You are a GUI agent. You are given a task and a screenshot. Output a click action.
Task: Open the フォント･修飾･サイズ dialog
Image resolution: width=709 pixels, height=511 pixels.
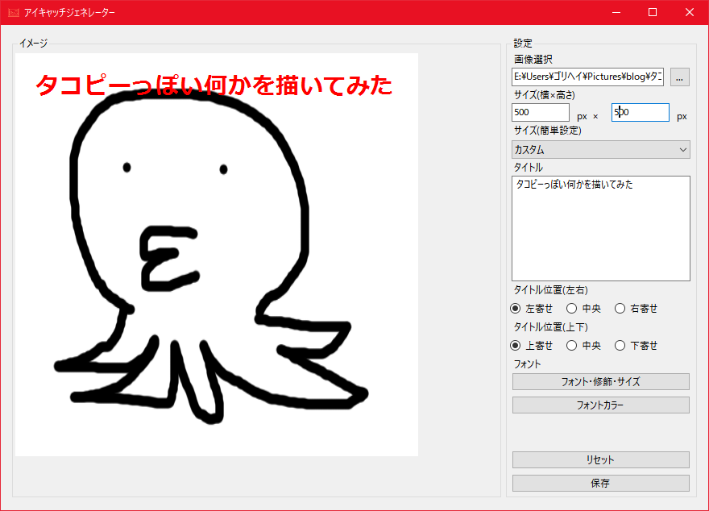(601, 382)
